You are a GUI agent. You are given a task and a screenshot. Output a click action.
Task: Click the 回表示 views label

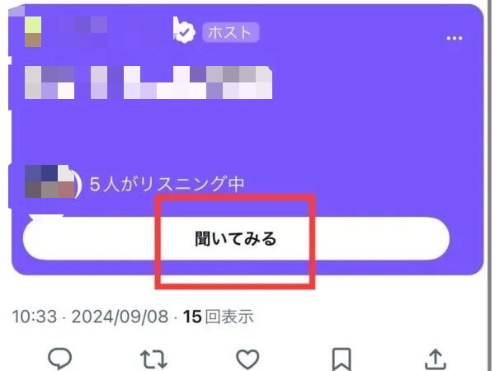point(229,317)
